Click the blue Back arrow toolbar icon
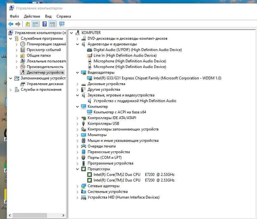The image size is (257, 219). point(11,24)
